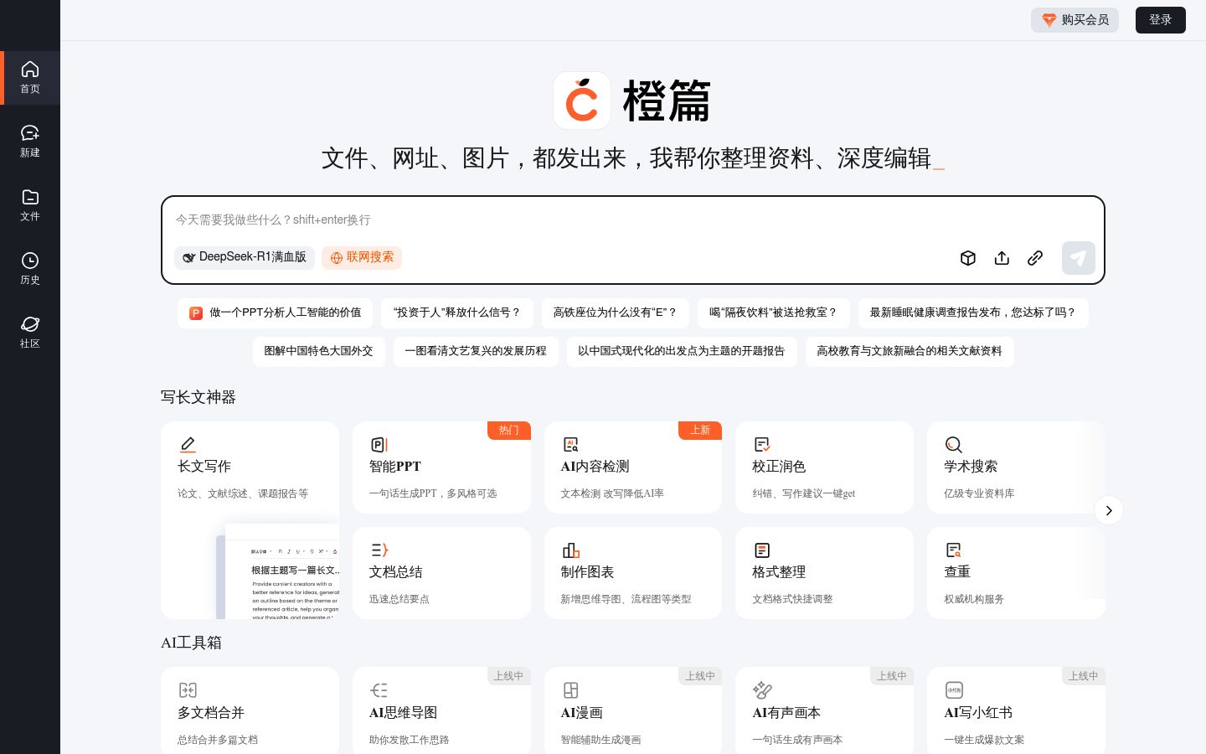Open the 格式整理 card
This screenshot has height=754, width=1206.
pyautogui.click(x=824, y=573)
